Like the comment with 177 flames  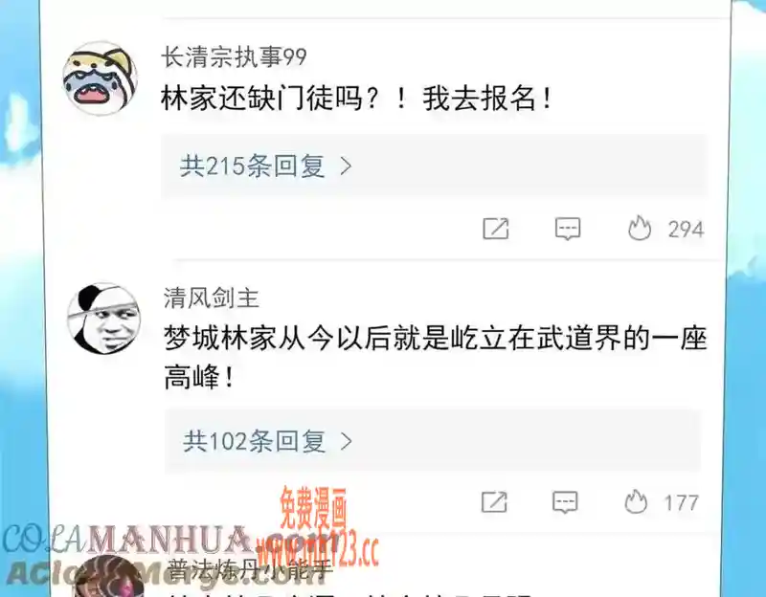636,502
